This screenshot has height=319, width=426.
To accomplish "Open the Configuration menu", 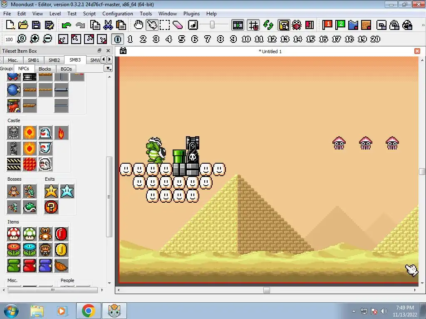I will point(118,14).
